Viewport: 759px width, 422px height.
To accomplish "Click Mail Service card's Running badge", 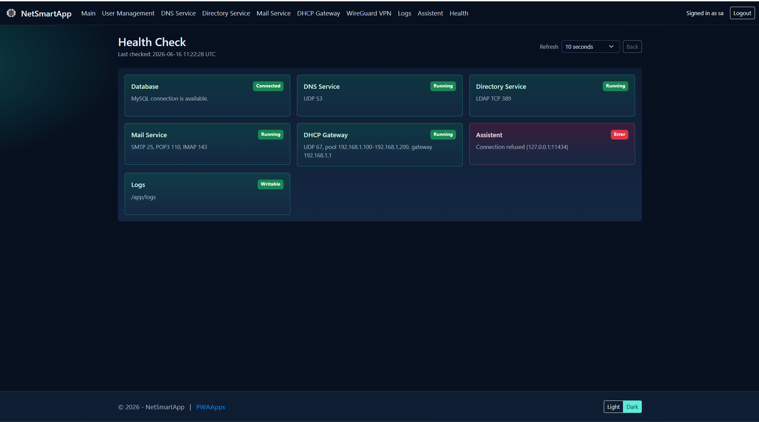I will click(271, 135).
